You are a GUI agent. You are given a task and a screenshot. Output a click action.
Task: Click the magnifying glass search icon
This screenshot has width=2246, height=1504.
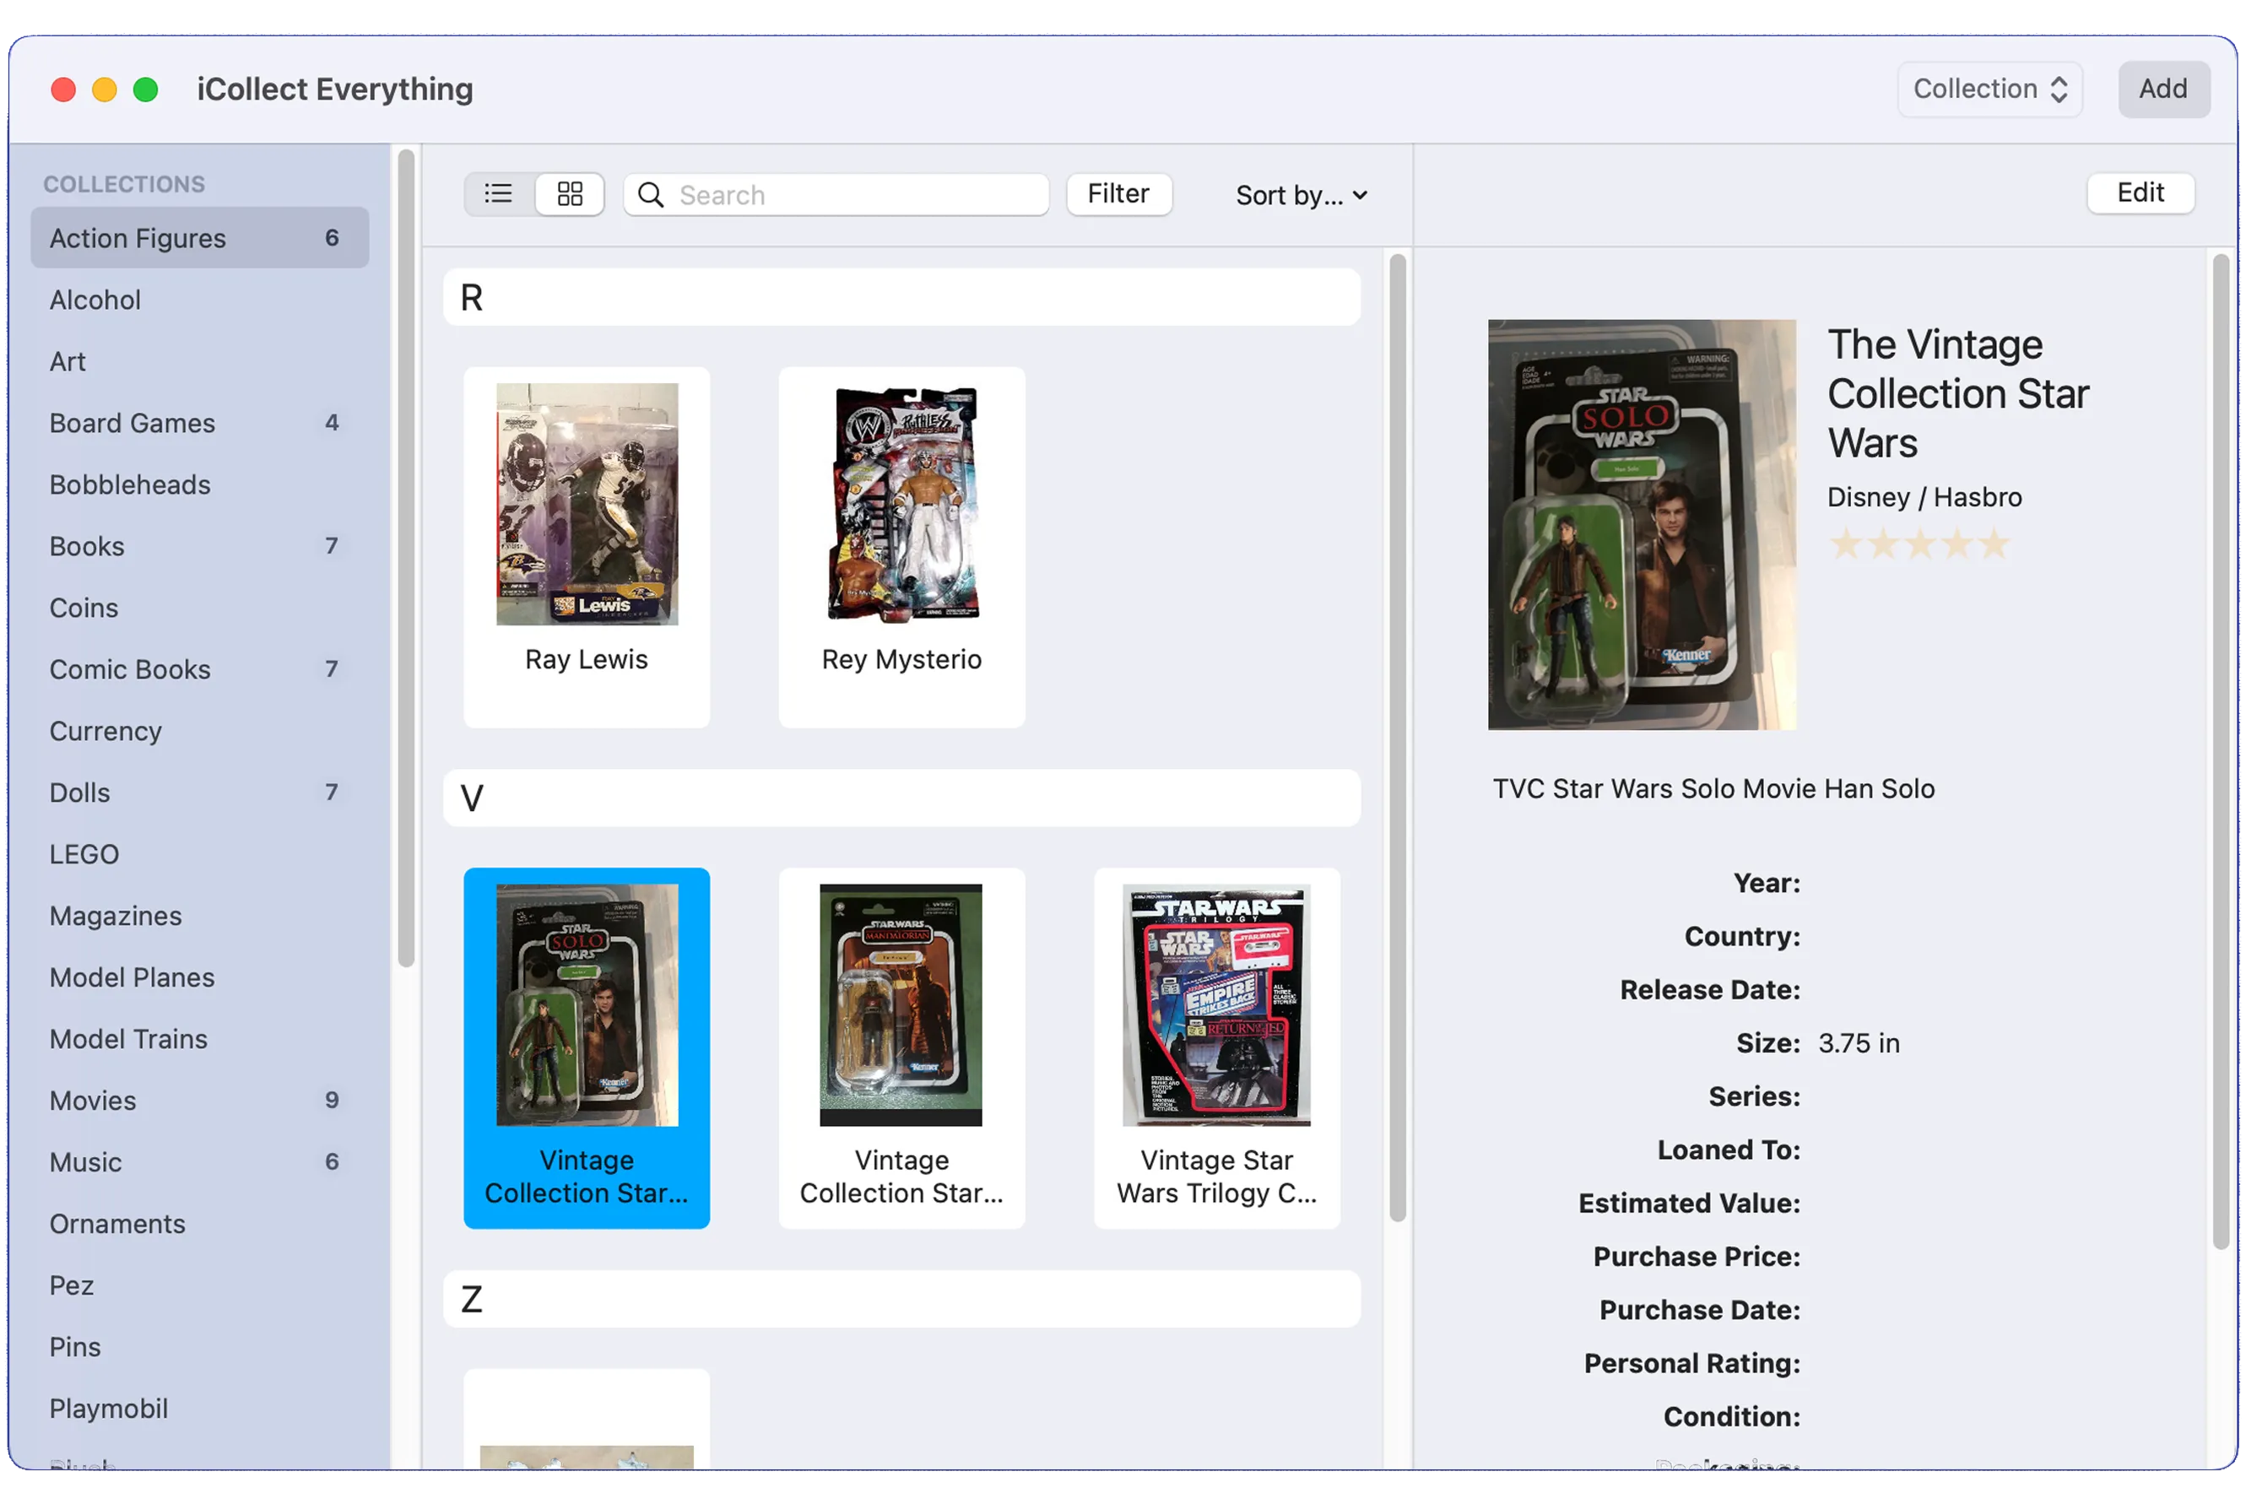pyautogui.click(x=651, y=195)
